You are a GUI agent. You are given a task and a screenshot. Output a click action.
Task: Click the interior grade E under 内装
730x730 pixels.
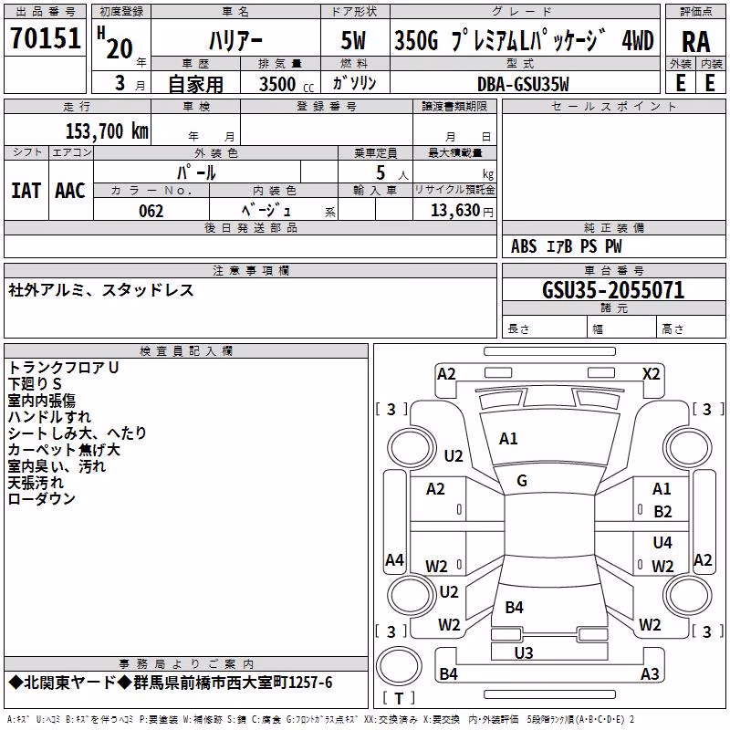coord(710,83)
